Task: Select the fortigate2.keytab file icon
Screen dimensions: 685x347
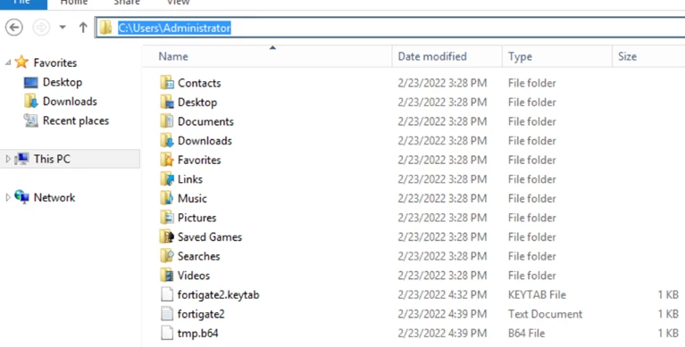Action: click(x=167, y=294)
